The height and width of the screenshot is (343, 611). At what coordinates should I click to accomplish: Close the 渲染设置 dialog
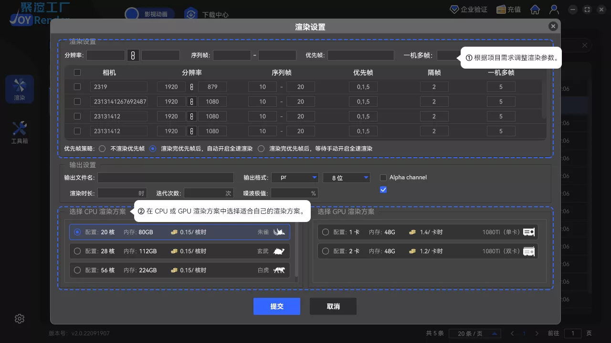point(553,26)
